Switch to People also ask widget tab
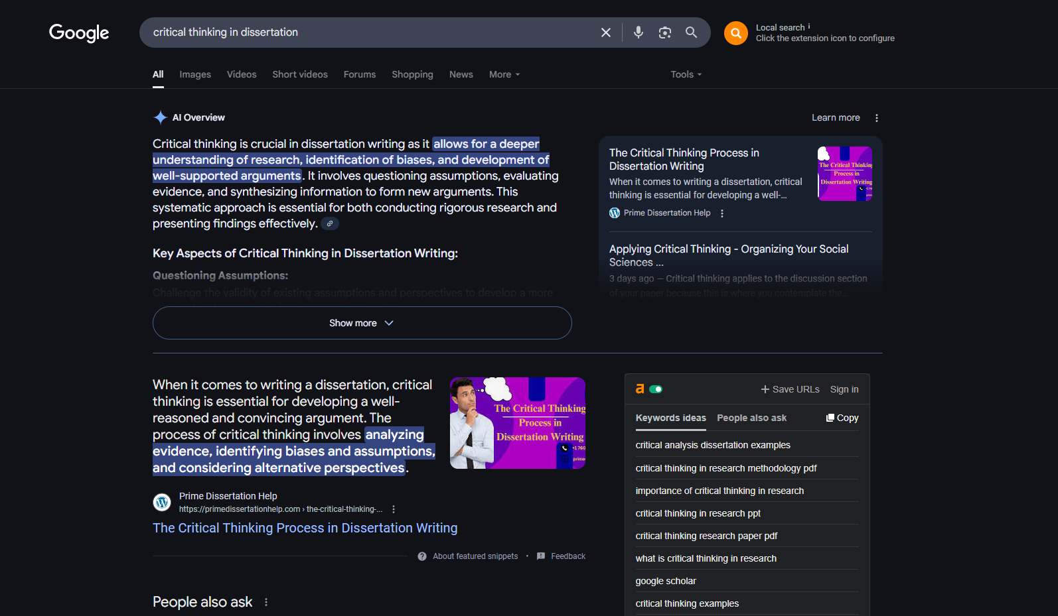This screenshot has width=1058, height=616. 751,418
